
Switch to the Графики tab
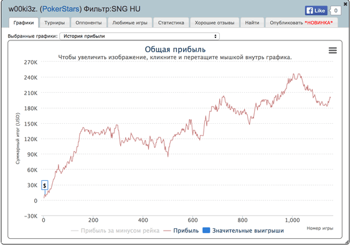(x=24, y=23)
